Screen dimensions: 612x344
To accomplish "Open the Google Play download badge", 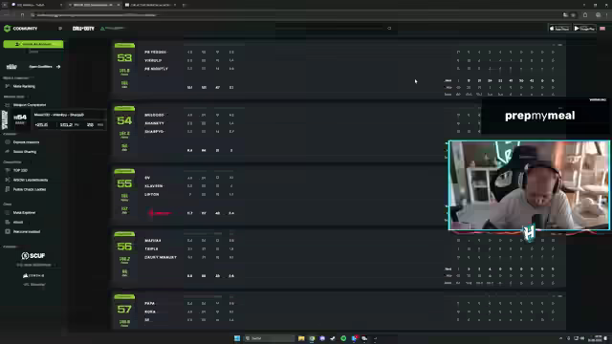I will 584,29.
